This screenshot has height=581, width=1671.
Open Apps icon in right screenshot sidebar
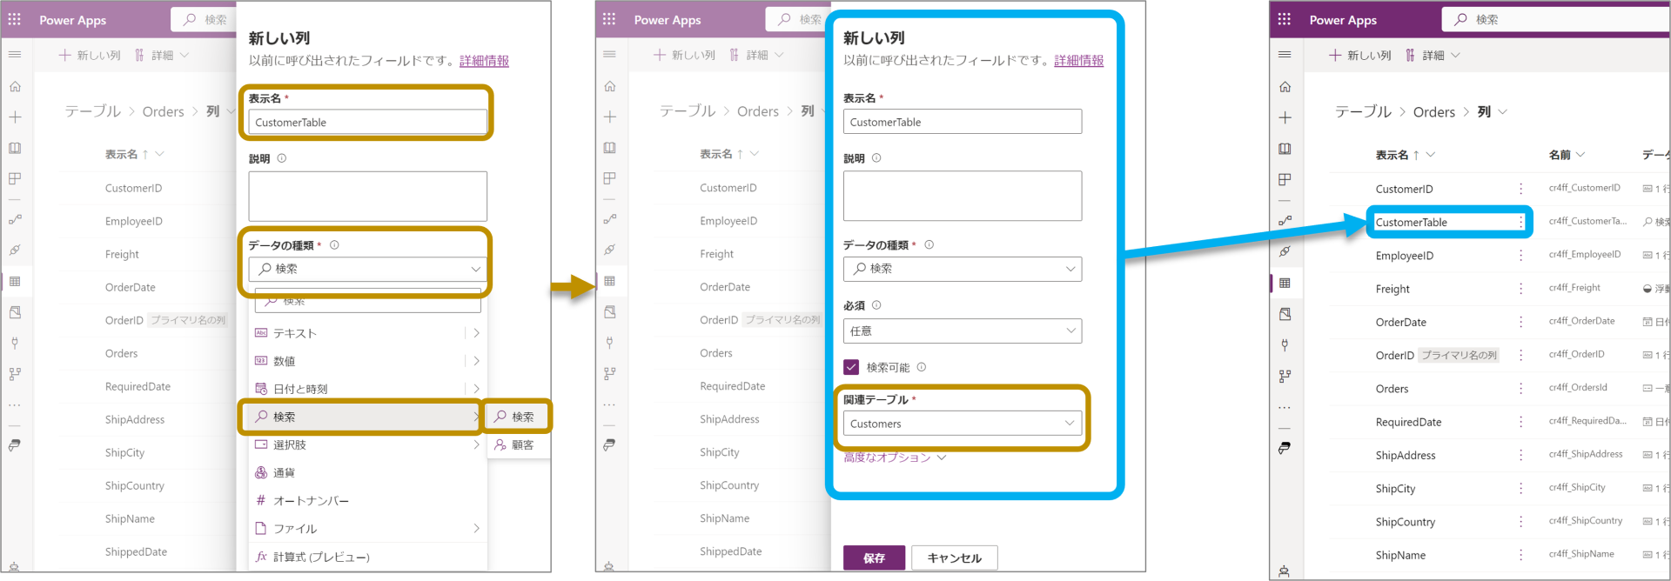1285,179
